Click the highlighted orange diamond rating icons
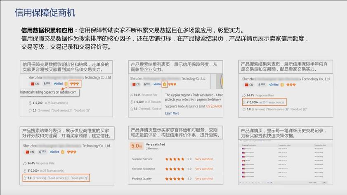 click(75, 84)
